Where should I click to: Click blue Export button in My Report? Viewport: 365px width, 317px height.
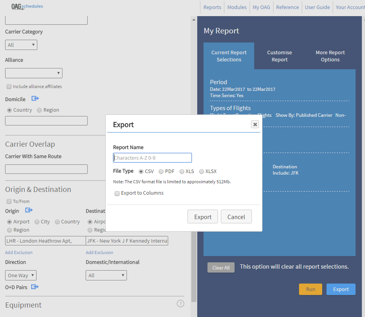pyautogui.click(x=341, y=289)
